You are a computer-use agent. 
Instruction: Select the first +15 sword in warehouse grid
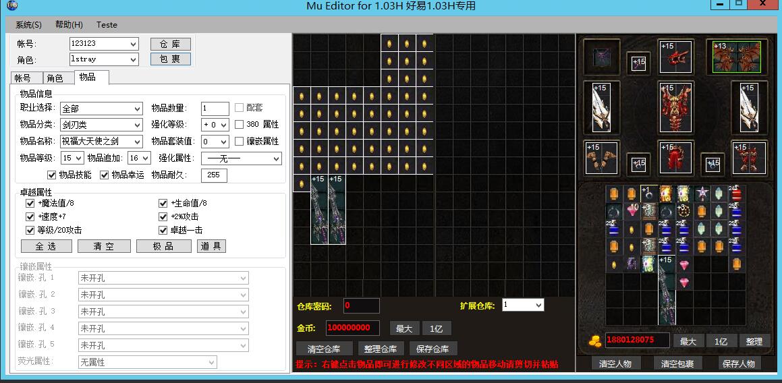coord(319,210)
